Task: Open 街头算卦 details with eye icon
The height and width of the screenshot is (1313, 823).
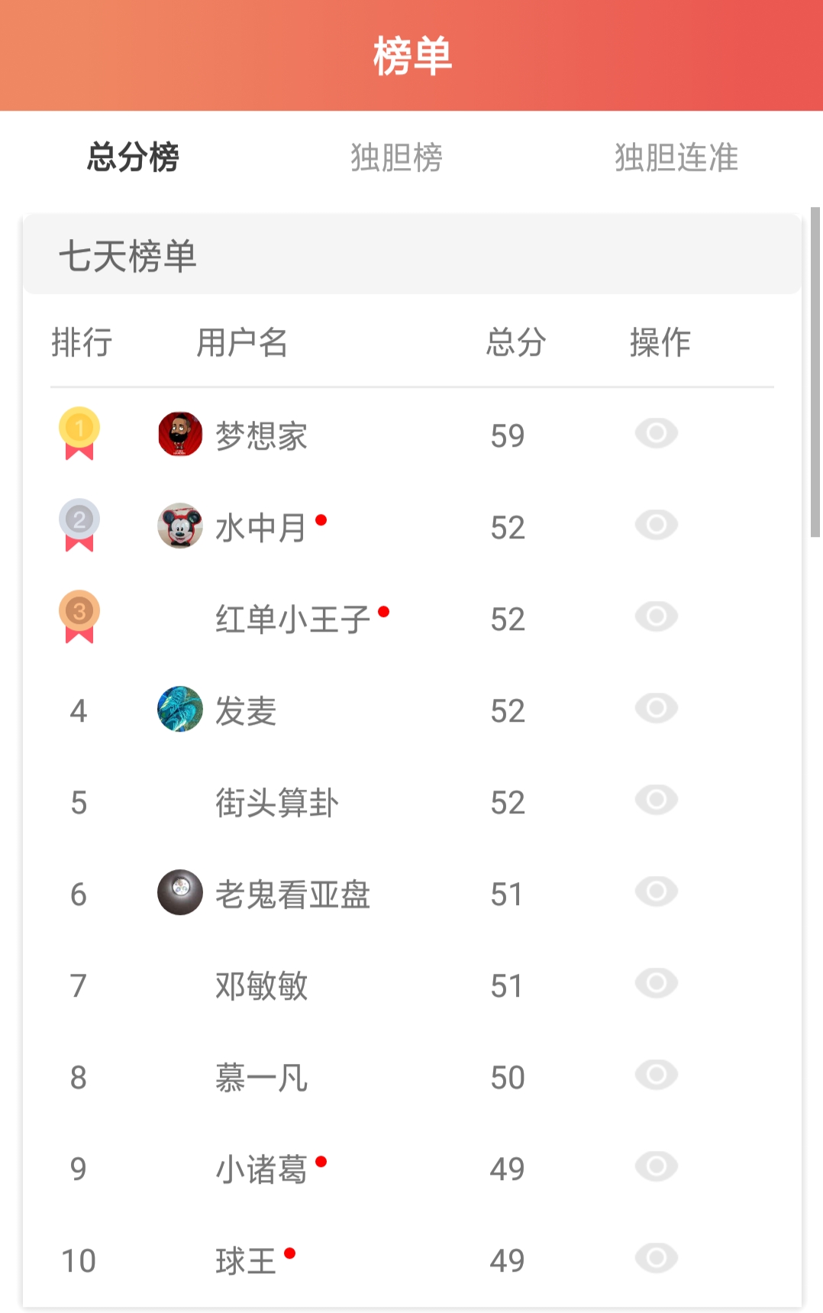Action: [657, 800]
